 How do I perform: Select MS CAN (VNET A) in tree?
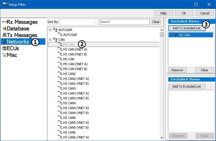[x=75, y=64]
